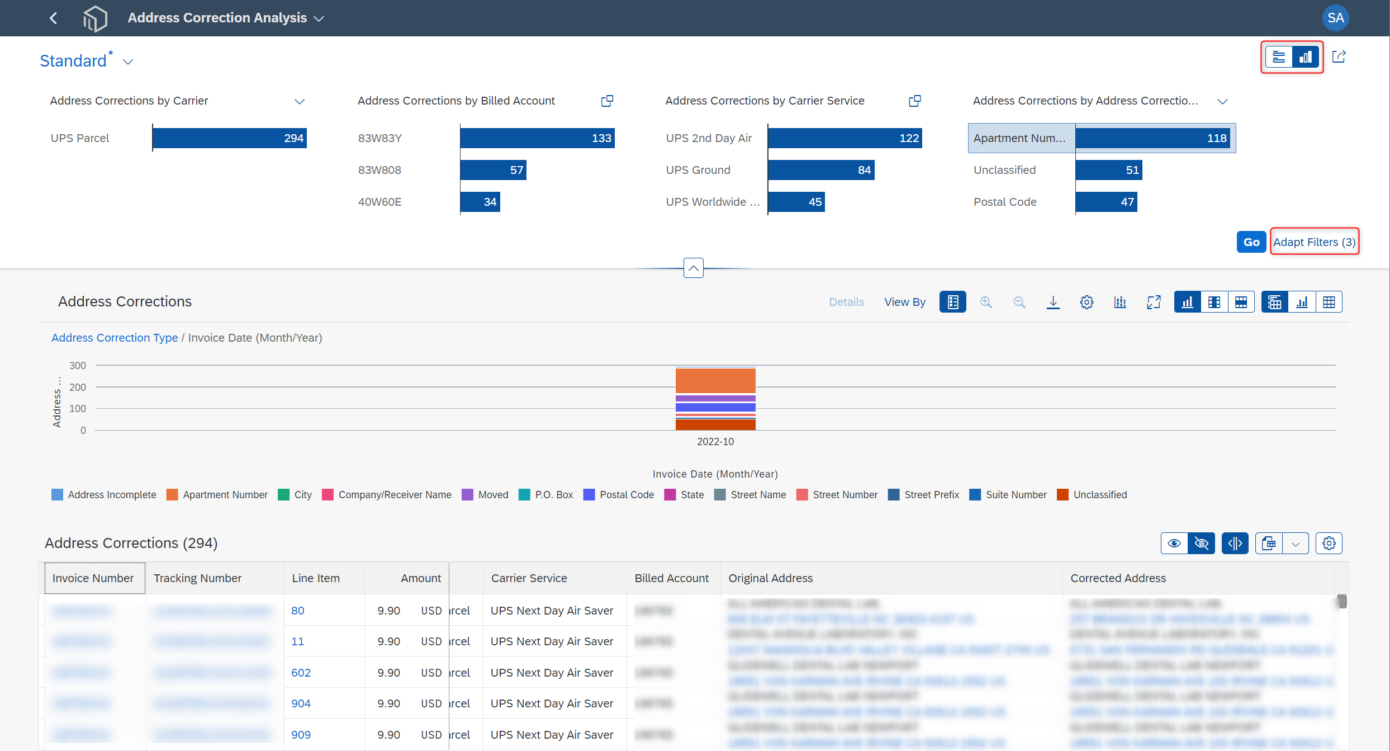Download the Address Corrections chart

tap(1053, 302)
